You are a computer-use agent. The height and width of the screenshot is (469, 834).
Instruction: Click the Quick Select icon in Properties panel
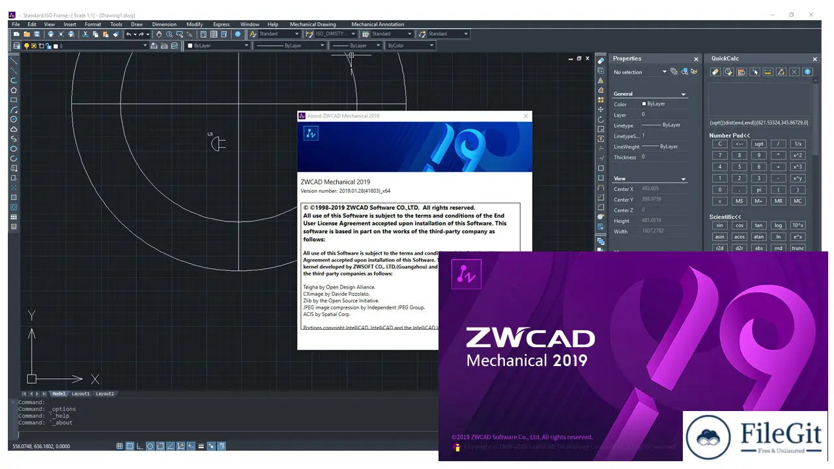[695, 72]
